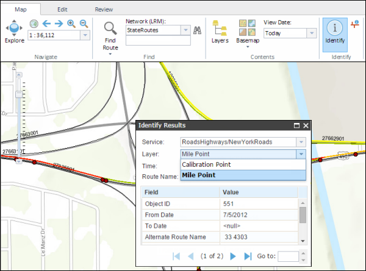
Task: Click the Go to page number field
Action: pos(288,256)
